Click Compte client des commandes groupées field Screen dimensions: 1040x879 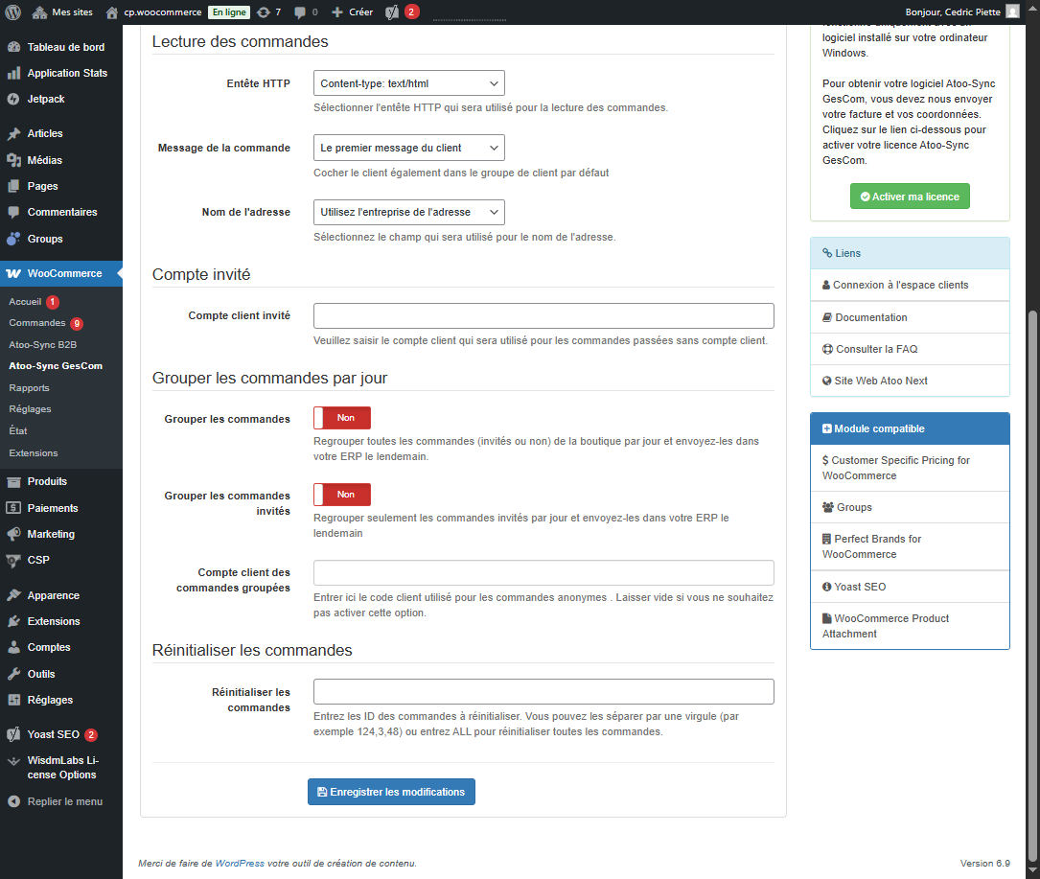[543, 572]
